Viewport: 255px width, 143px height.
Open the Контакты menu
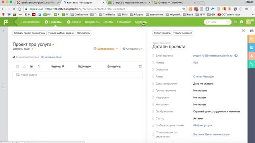point(141,22)
